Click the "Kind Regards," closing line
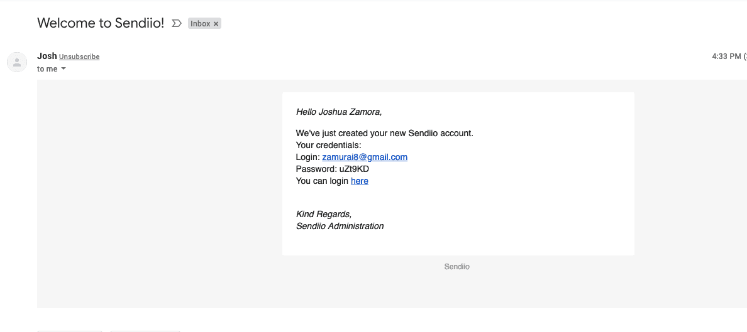 click(x=324, y=214)
